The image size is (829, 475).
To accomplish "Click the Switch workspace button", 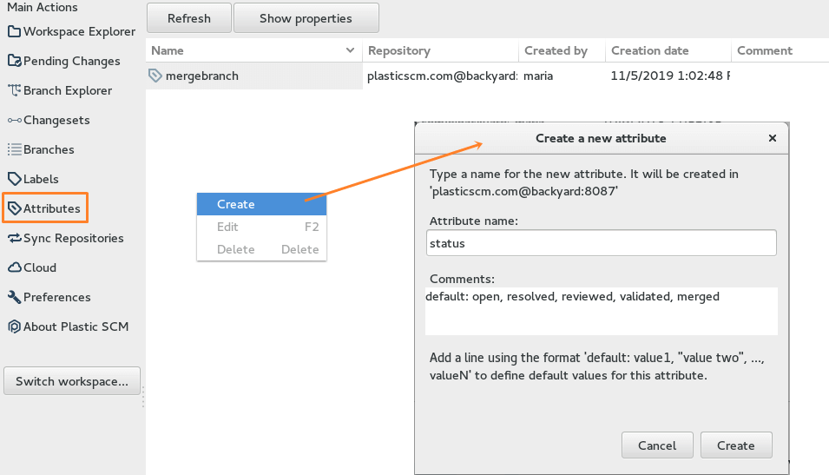I will click(x=72, y=381).
